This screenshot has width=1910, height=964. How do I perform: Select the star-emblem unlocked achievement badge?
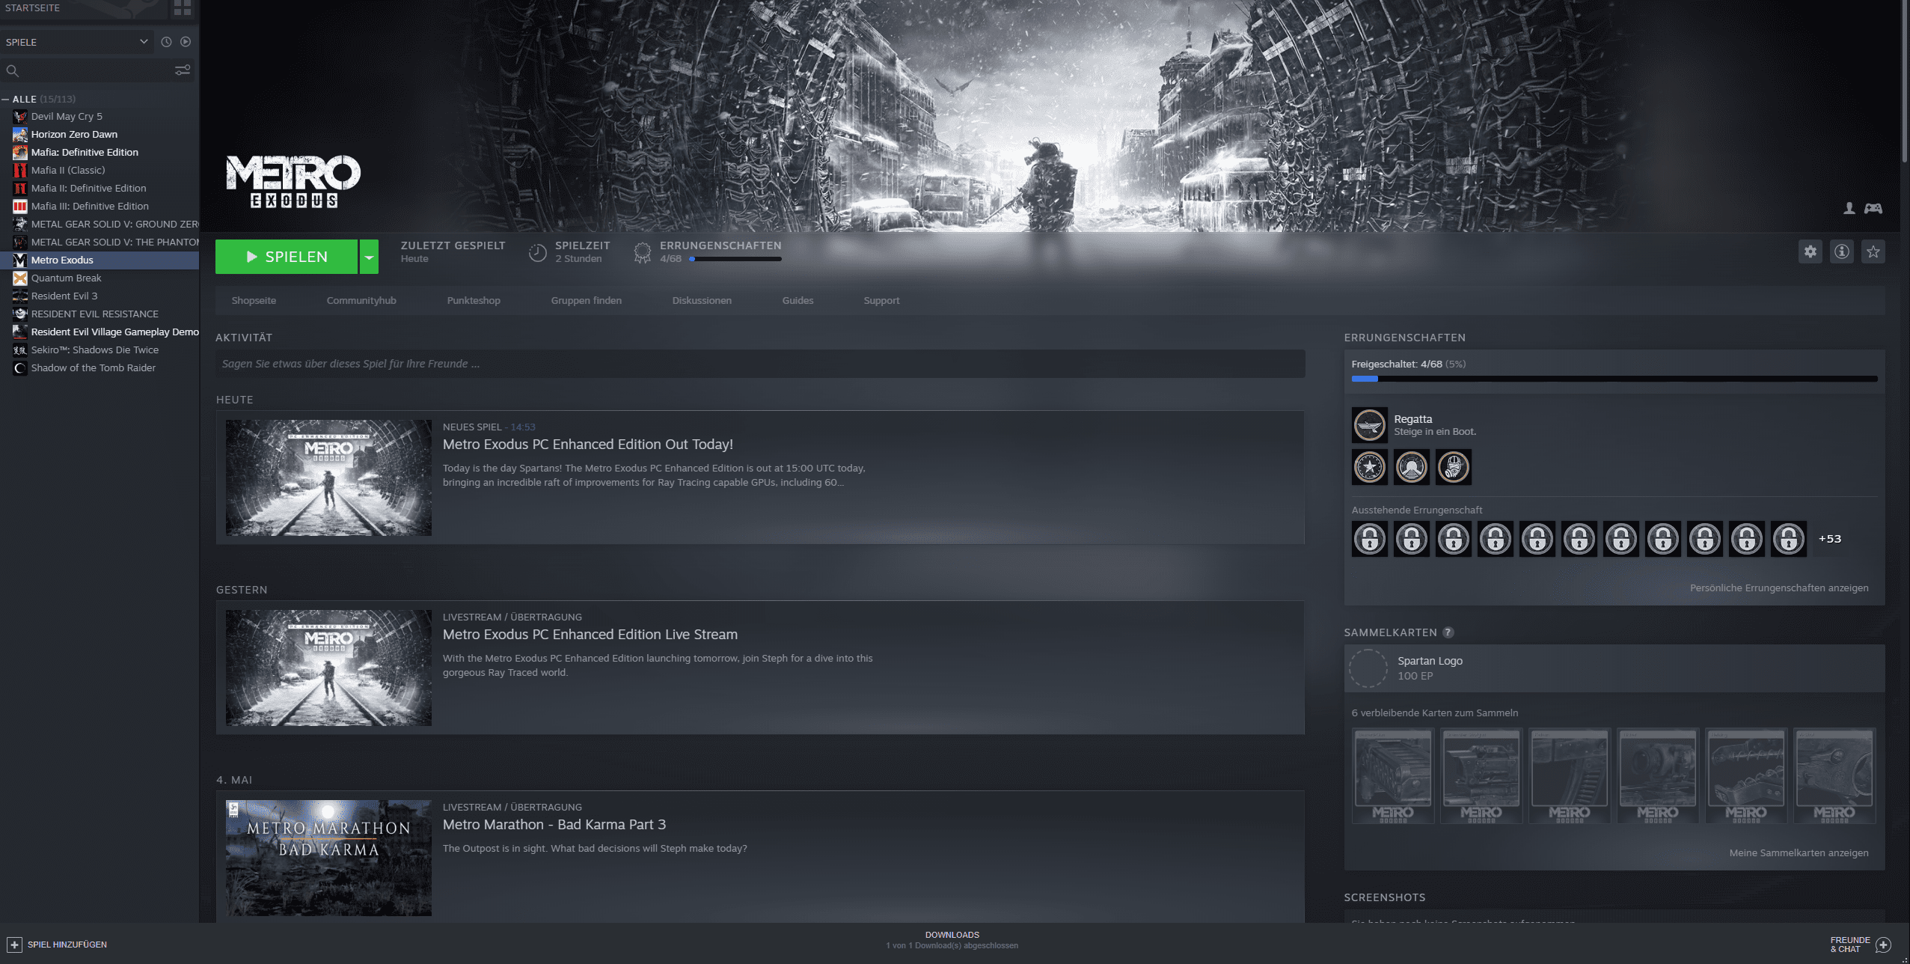coord(1370,467)
